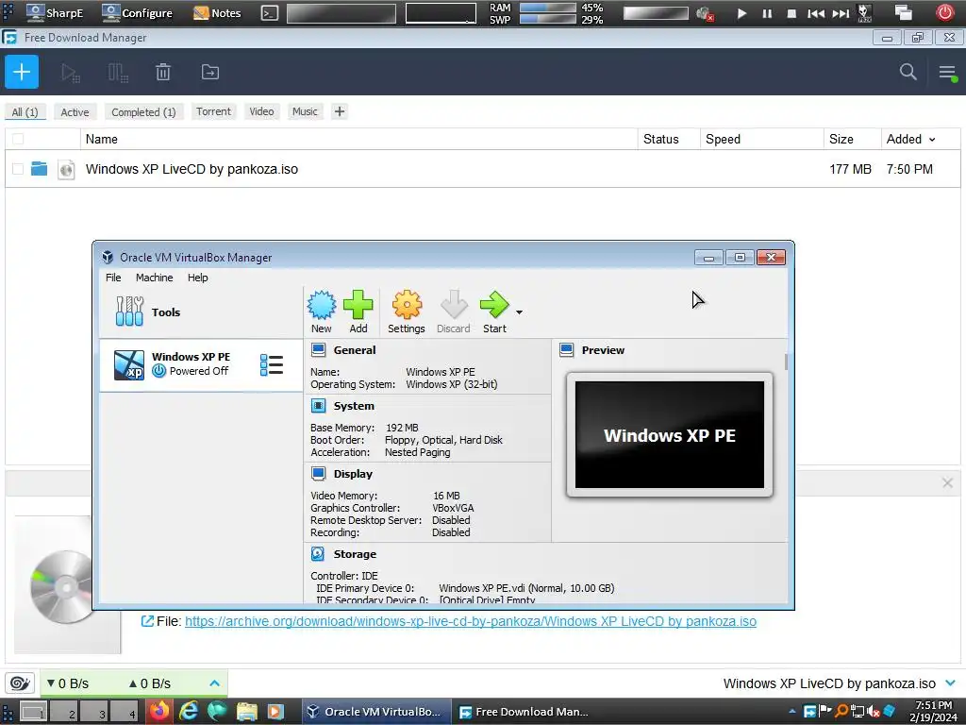The image size is (966, 725).
Task: Click the Free Download Manager taskbar button
Action: coord(525,712)
